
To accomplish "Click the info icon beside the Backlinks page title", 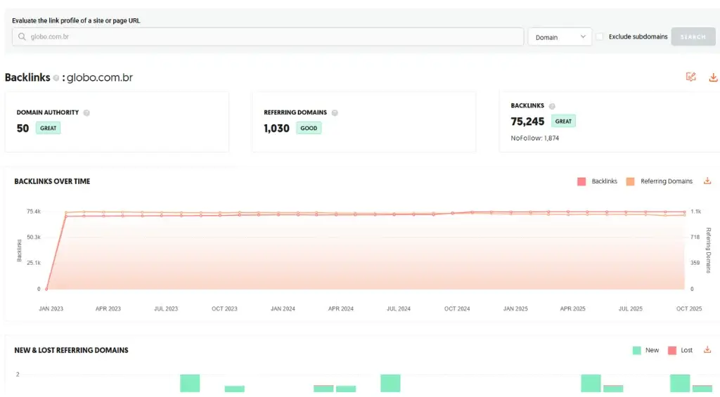I will (x=56, y=78).
